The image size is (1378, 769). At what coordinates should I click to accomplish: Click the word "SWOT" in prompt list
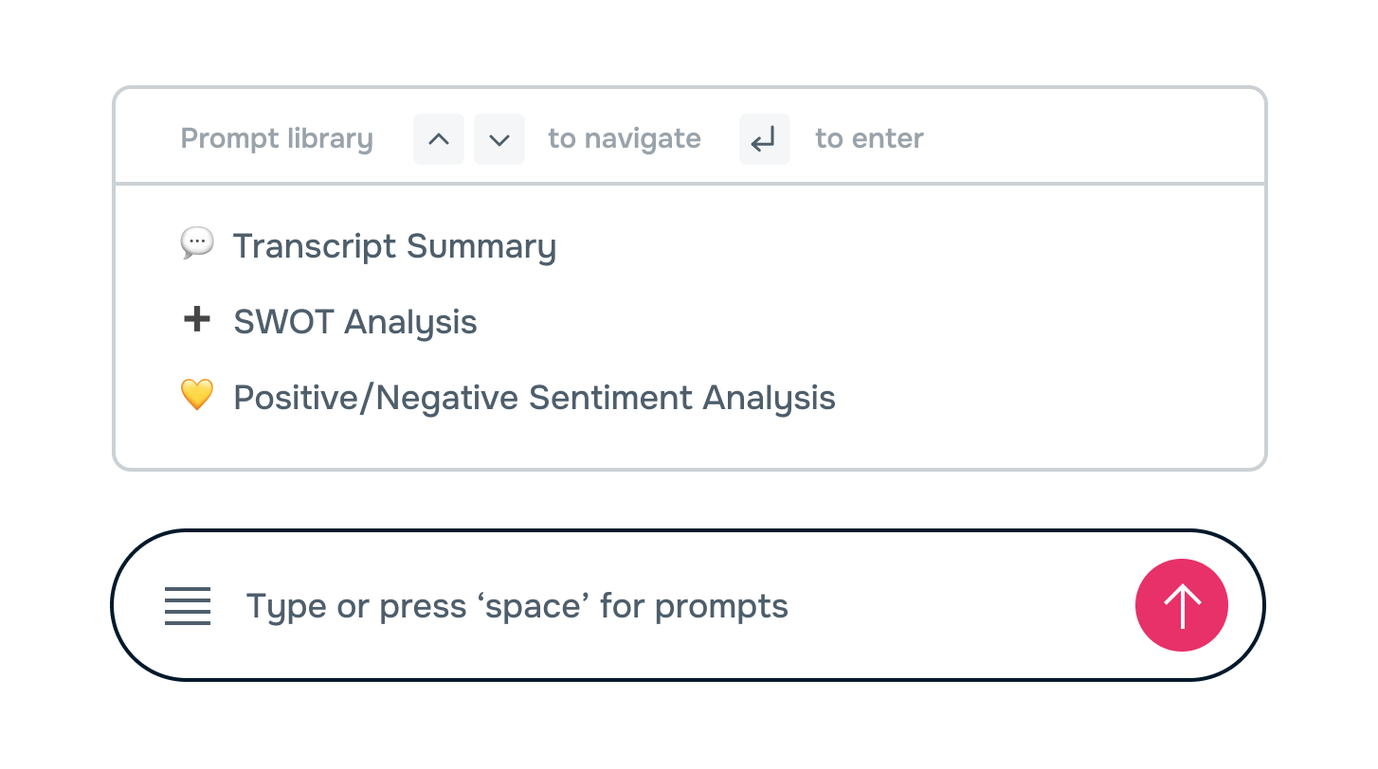[x=283, y=322]
